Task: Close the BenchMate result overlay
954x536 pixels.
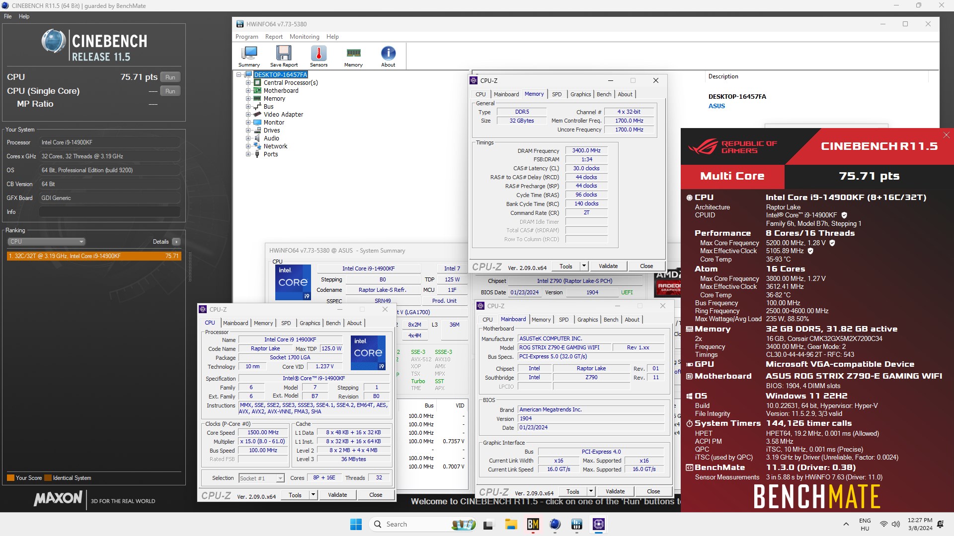Action: pos(947,135)
